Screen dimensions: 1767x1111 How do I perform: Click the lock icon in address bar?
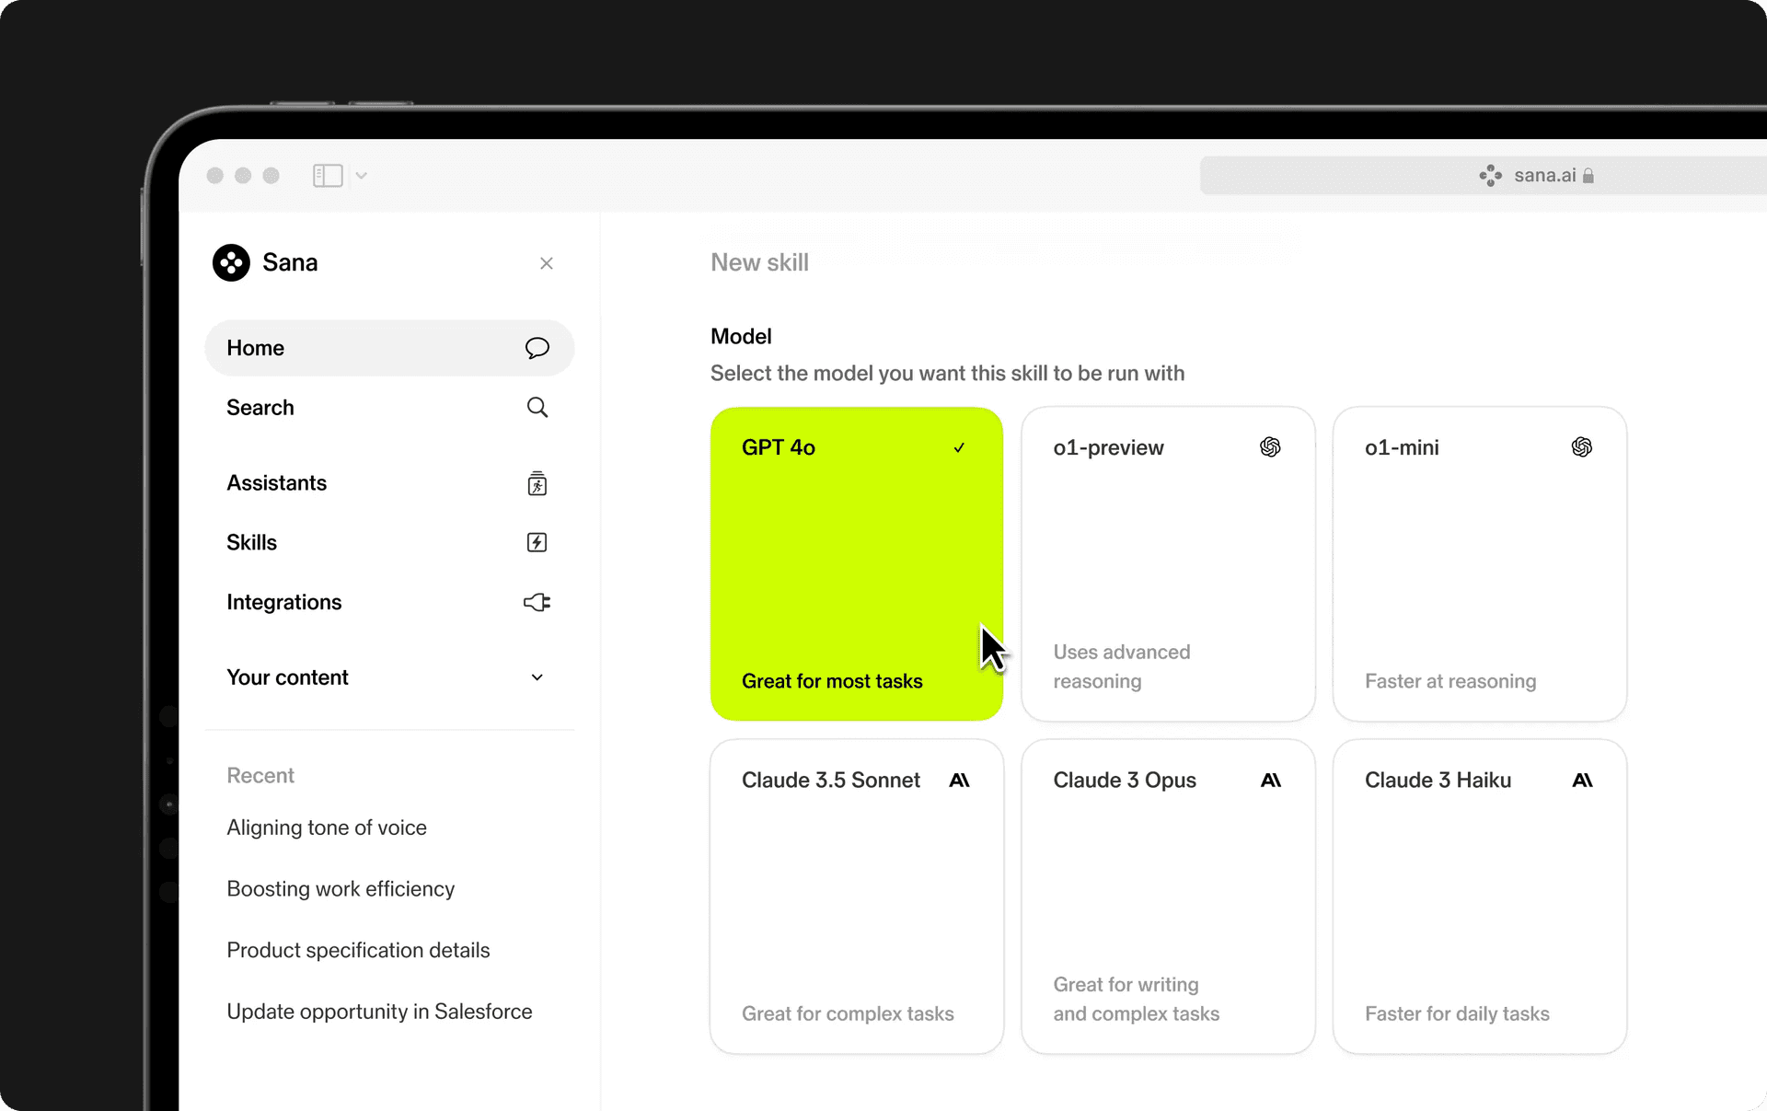[1588, 176]
